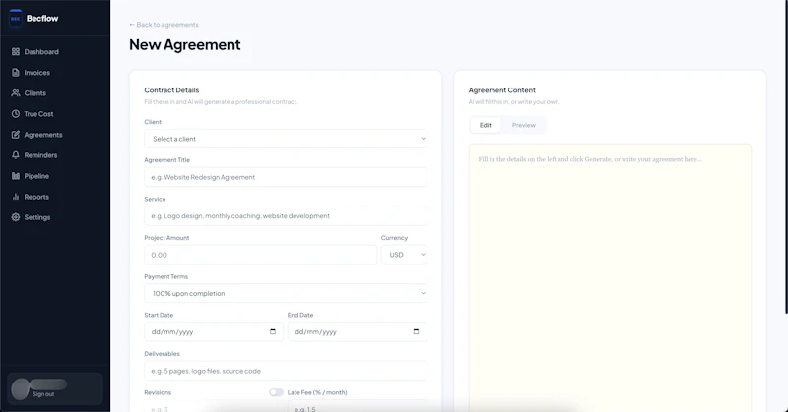
Task: Click the Agreements pencil icon
Action: (x=16, y=135)
